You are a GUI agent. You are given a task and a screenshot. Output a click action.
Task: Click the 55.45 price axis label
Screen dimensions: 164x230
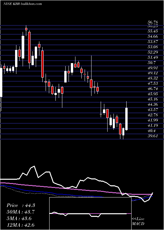tap(153, 31)
